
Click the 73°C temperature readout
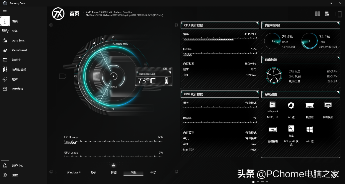[146, 81]
